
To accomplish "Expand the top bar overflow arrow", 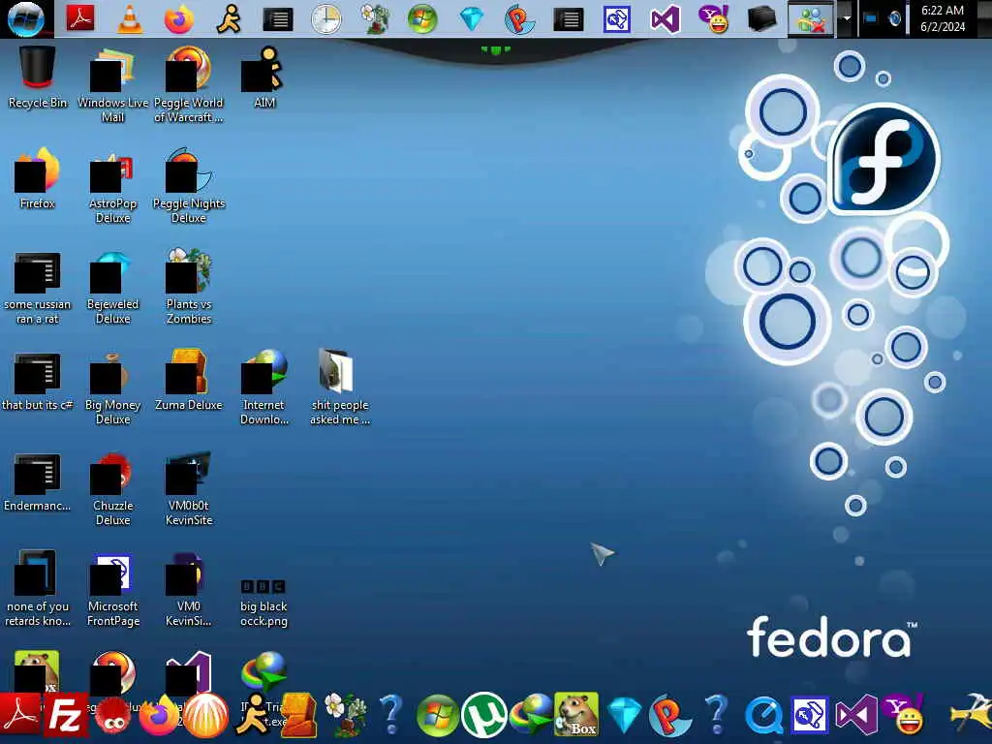I will [x=847, y=19].
